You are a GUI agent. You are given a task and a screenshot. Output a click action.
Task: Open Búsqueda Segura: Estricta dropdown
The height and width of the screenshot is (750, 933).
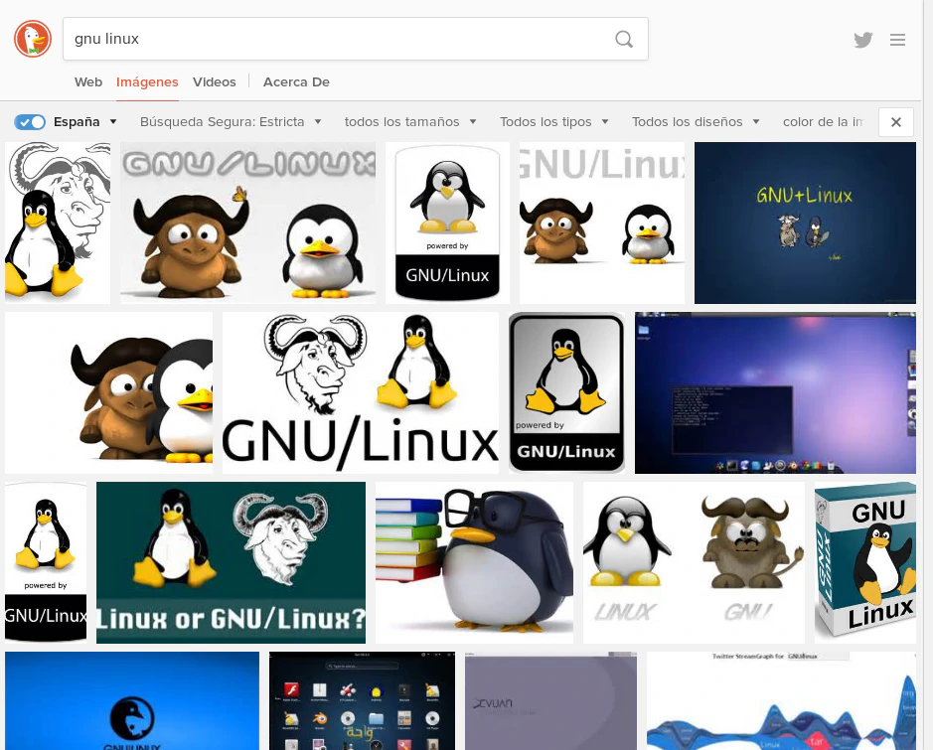click(231, 122)
